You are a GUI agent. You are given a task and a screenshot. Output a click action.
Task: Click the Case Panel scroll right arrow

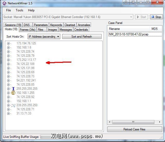click(x=160, y=122)
